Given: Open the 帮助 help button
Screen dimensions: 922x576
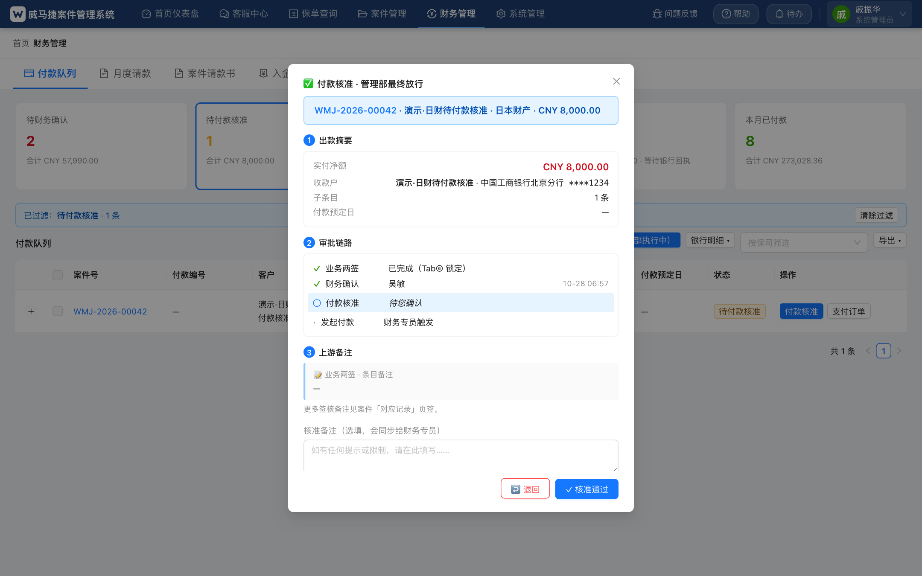Looking at the screenshot, I should tap(736, 14).
